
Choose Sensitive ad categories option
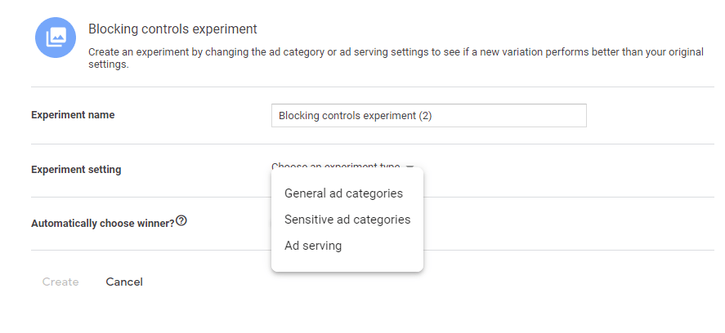[x=347, y=220]
